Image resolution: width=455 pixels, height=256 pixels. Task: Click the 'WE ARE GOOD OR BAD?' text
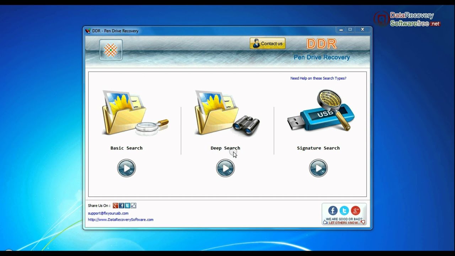(x=344, y=219)
